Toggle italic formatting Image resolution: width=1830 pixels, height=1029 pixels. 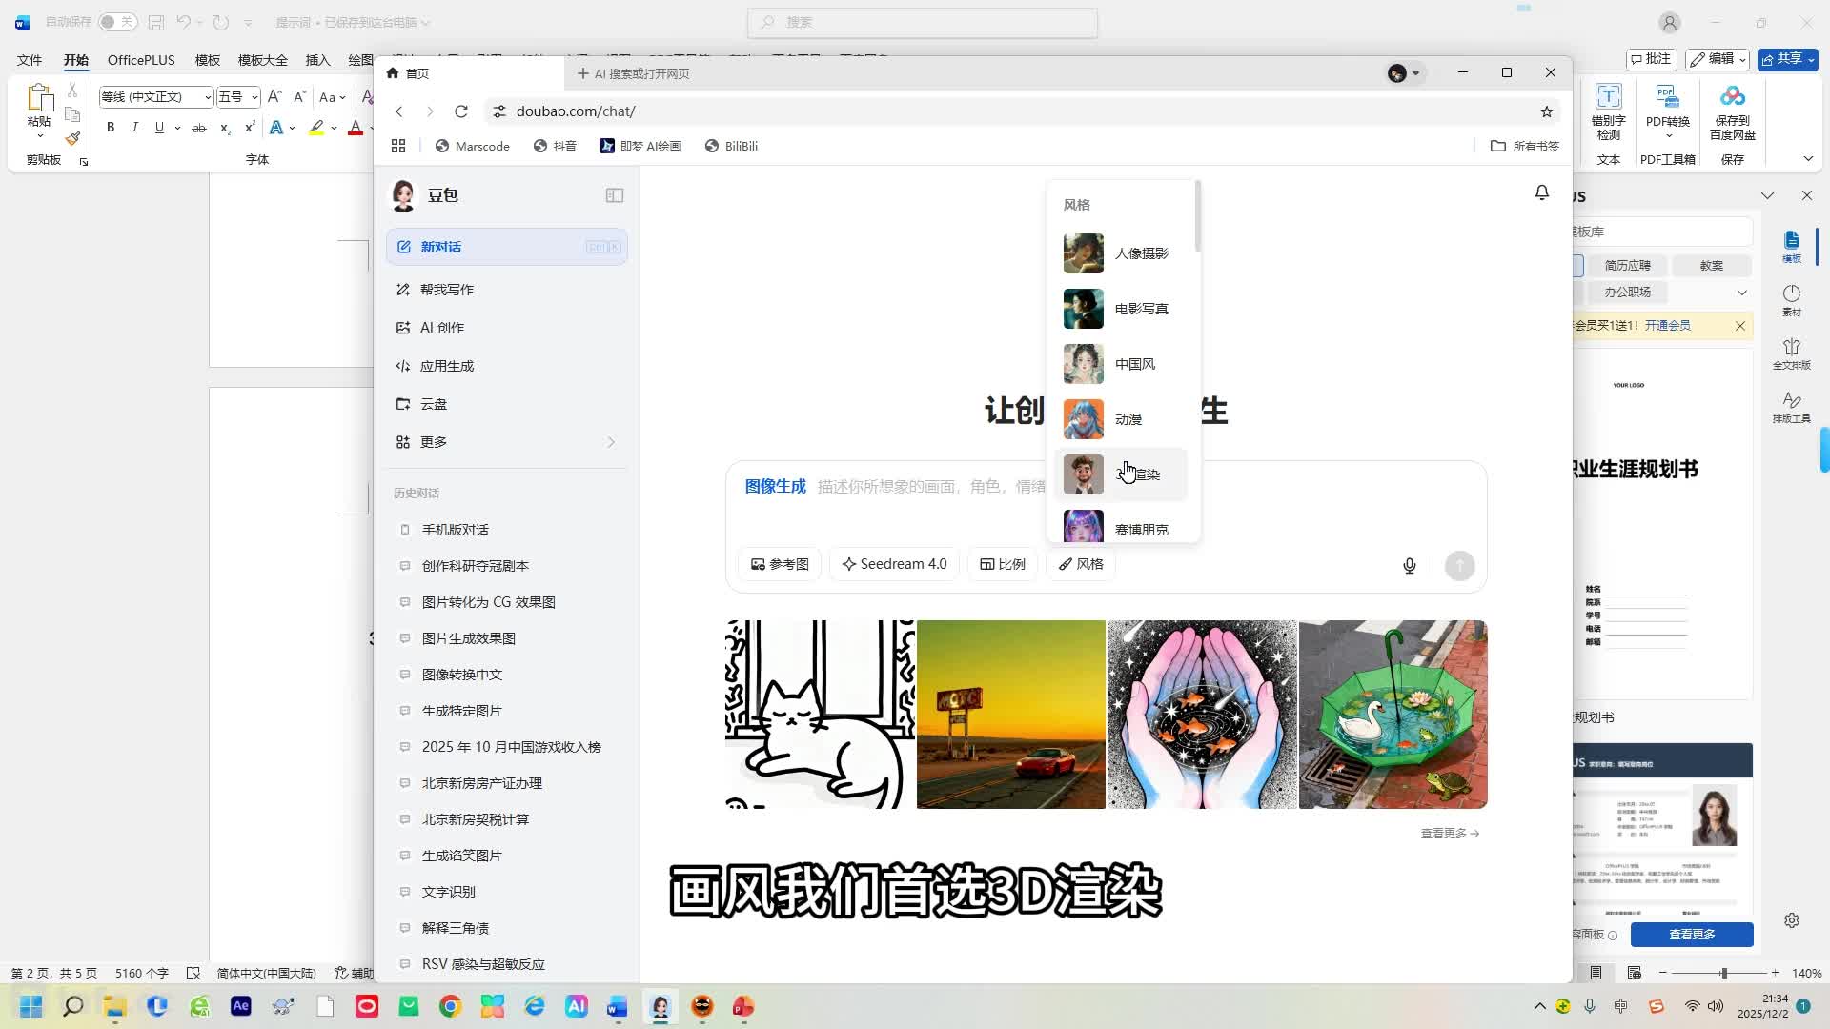pos(134,127)
